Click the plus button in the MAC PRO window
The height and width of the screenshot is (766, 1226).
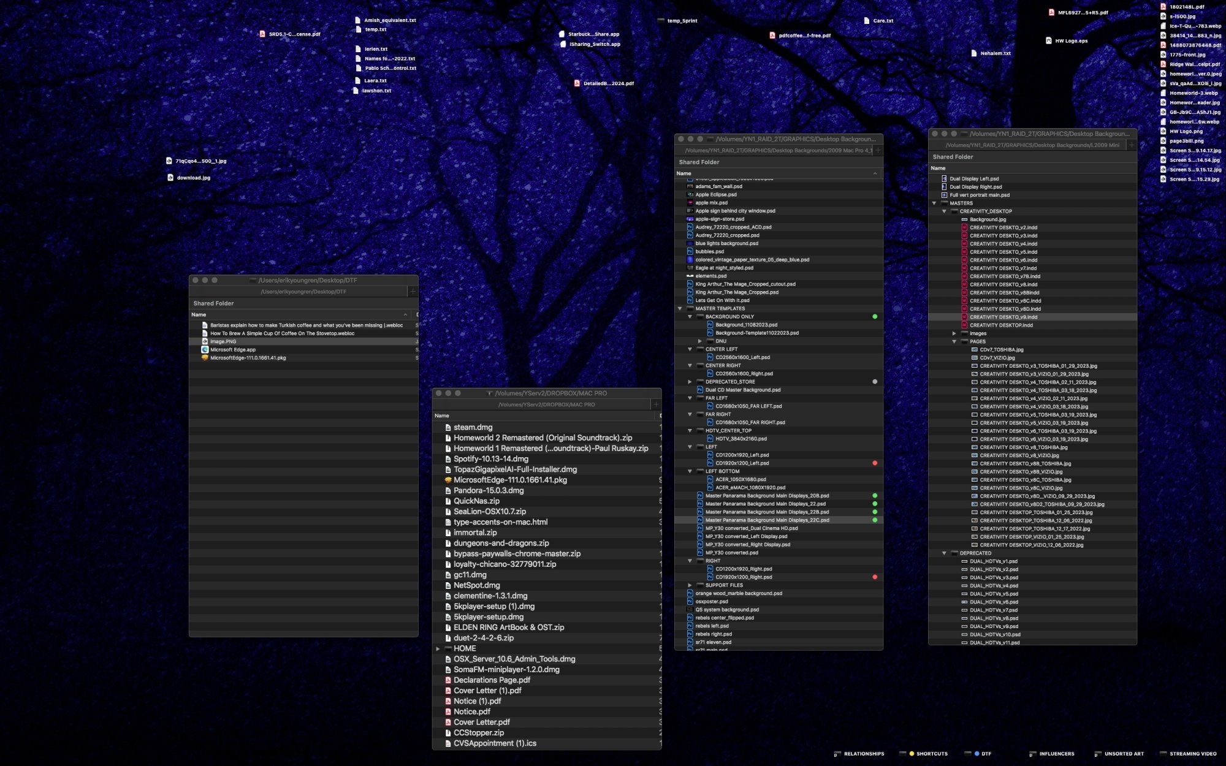[656, 404]
